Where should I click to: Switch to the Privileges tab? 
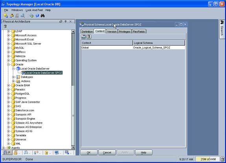tap(125, 31)
